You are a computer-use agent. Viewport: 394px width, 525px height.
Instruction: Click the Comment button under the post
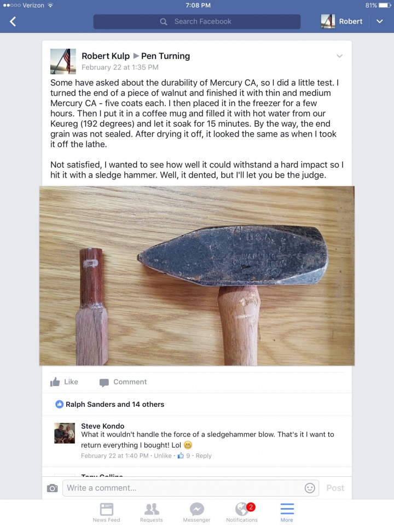(x=123, y=382)
